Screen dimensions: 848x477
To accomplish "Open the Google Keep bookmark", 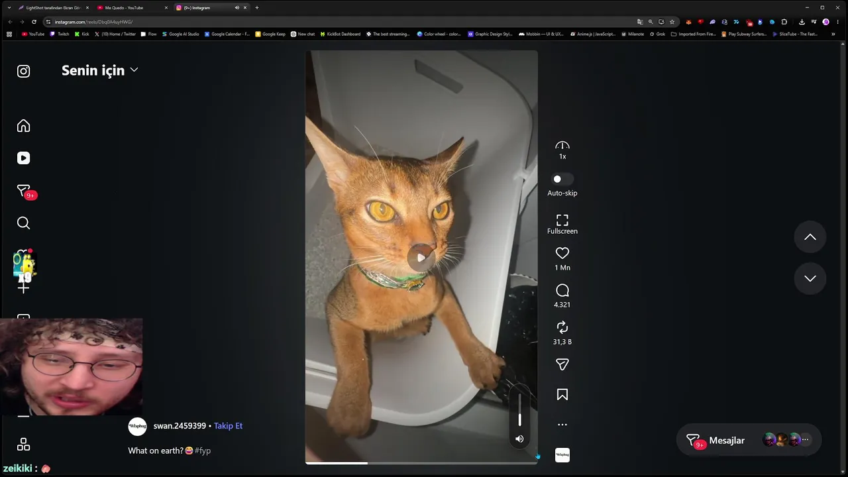I will (270, 34).
